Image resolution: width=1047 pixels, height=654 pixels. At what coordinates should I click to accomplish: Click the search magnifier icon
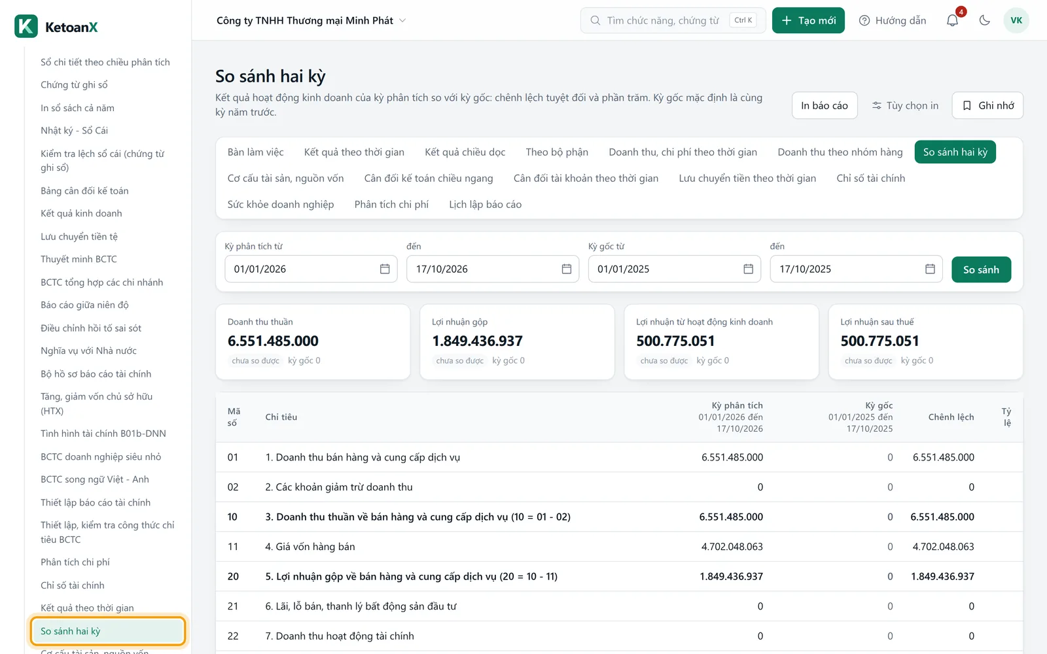[595, 20]
